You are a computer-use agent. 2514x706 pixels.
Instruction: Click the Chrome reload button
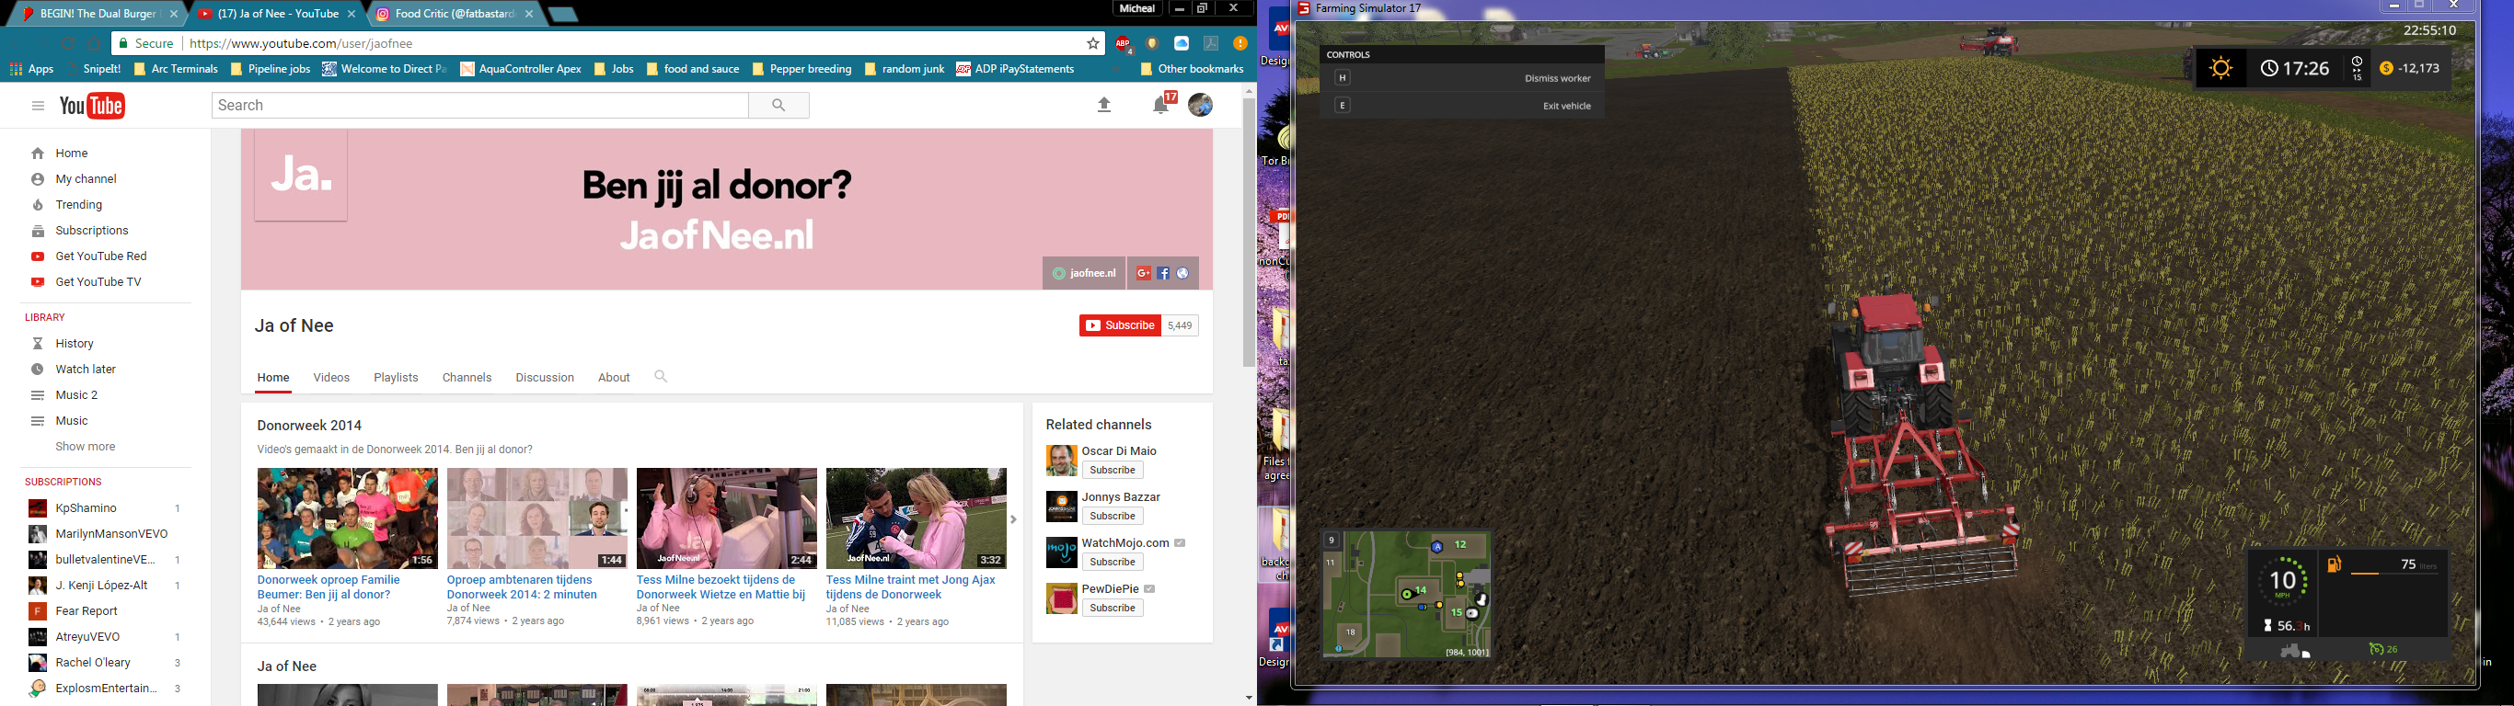[x=68, y=44]
